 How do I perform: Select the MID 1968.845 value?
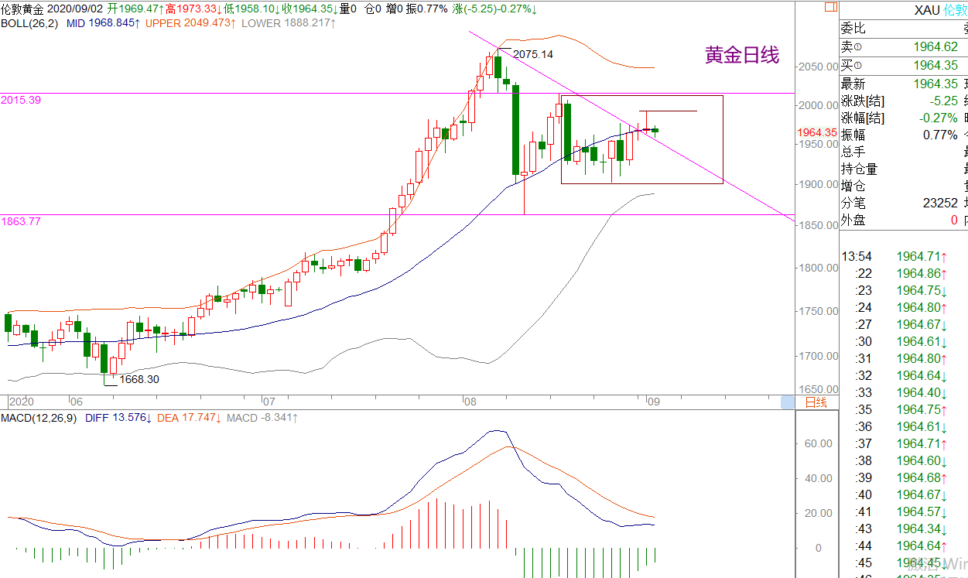[x=104, y=23]
